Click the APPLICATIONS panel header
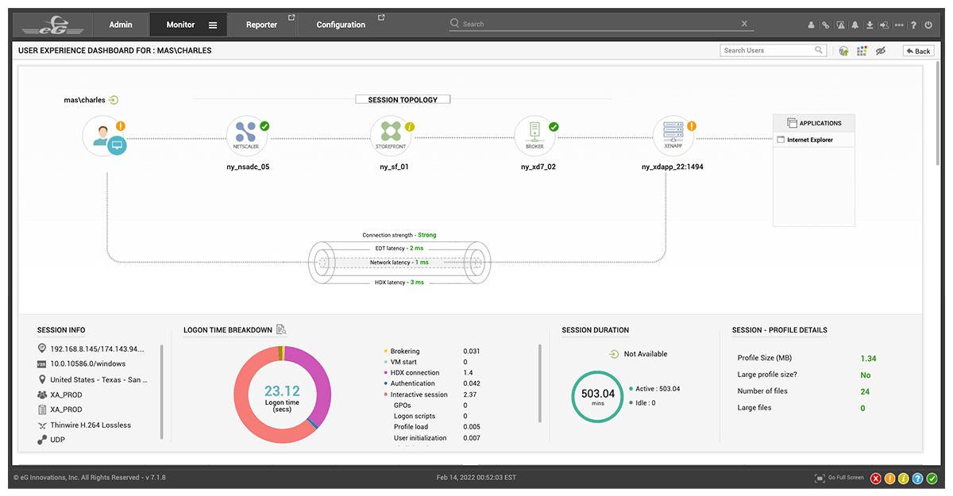Screen dimensions: 953x496 coord(814,123)
